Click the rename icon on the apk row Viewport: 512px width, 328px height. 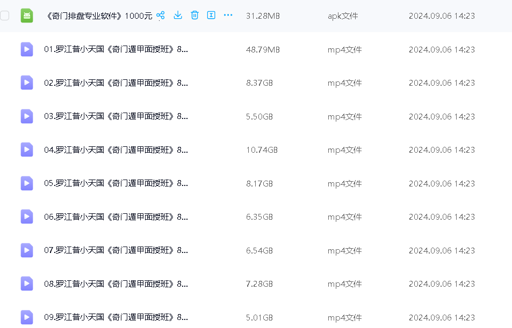click(x=211, y=16)
